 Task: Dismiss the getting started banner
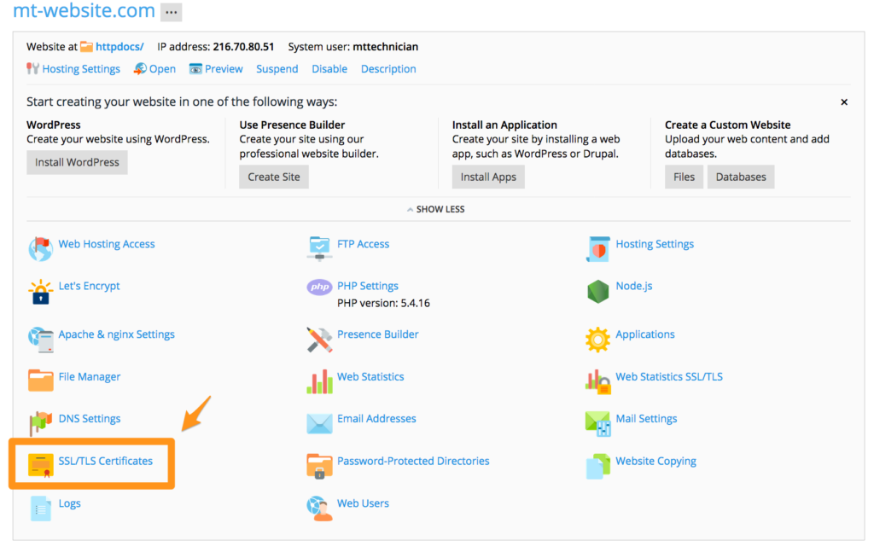coord(844,102)
